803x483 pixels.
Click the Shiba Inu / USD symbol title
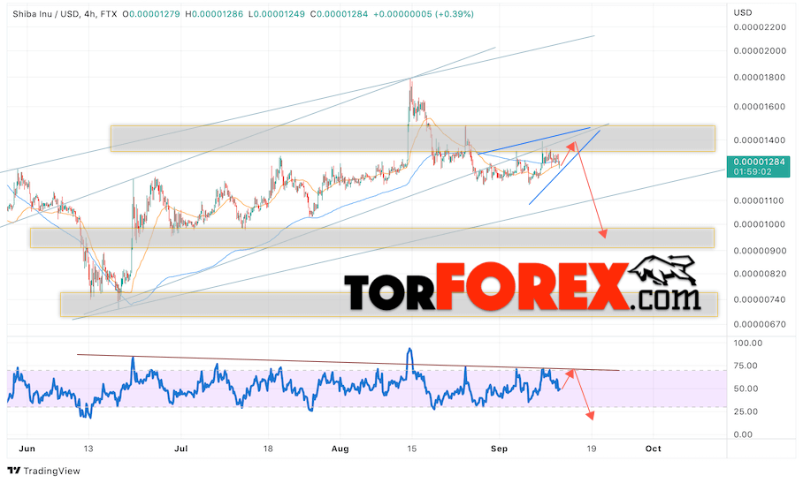[x=46, y=14]
